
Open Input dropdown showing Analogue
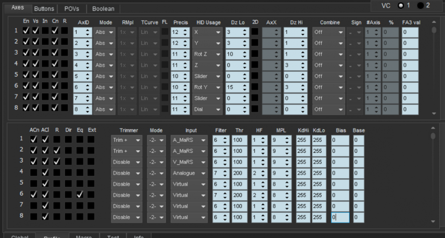(x=190, y=173)
